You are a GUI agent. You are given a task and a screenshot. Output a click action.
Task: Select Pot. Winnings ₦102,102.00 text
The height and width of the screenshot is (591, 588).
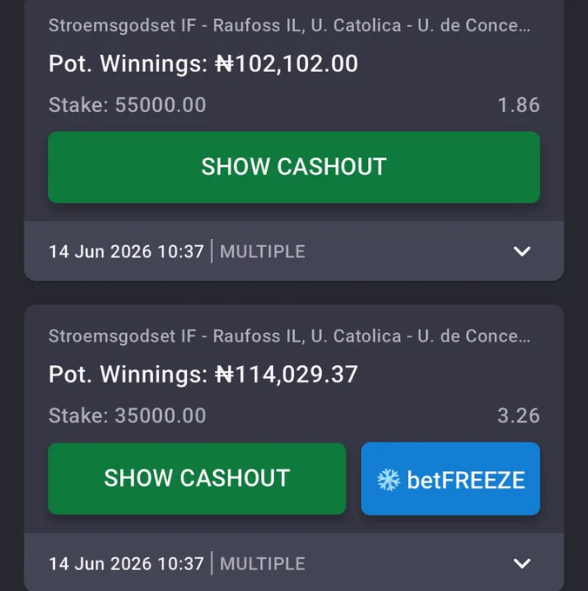click(204, 63)
